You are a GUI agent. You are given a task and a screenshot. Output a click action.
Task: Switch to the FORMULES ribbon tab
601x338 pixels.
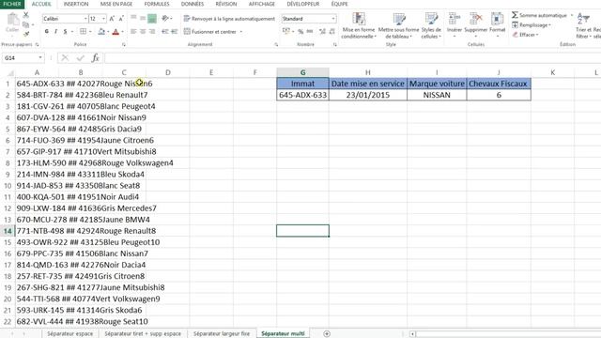157,4
